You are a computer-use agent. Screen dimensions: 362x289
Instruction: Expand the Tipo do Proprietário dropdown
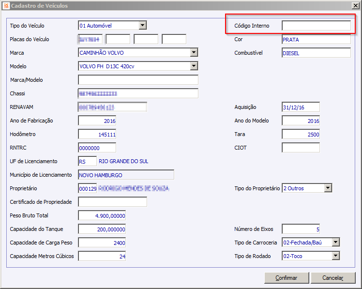tap(328, 188)
